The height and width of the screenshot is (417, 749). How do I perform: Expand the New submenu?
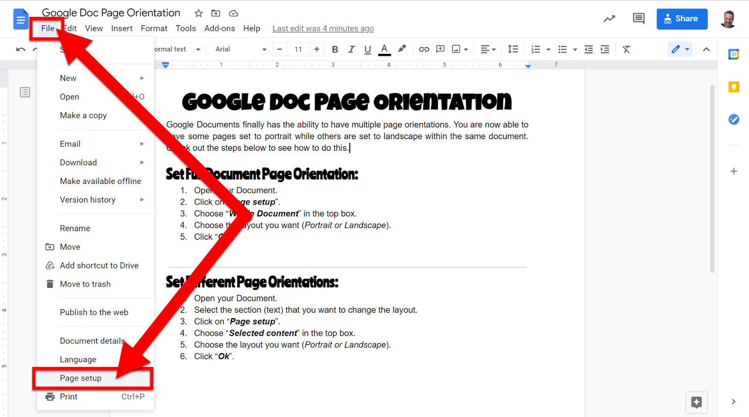95,78
